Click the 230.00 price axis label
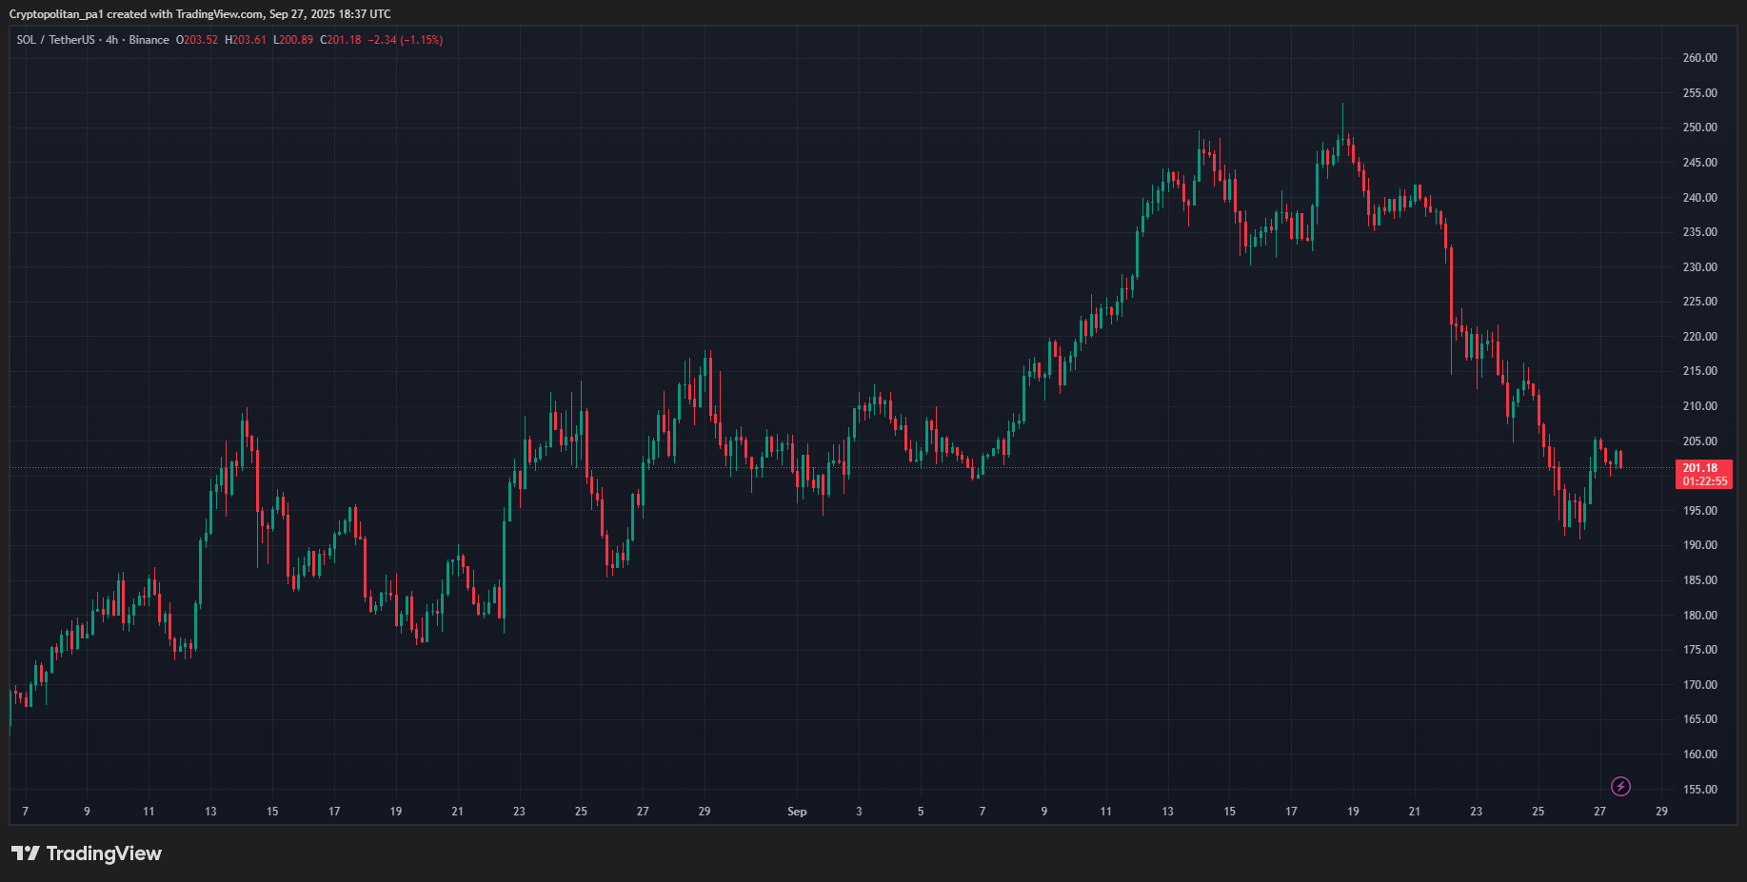This screenshot has height=882, width=1747. pos(1700,267)
